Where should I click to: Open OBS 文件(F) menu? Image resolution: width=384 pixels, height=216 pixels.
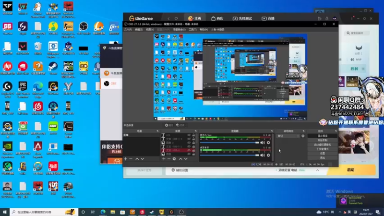coord(128,29)
